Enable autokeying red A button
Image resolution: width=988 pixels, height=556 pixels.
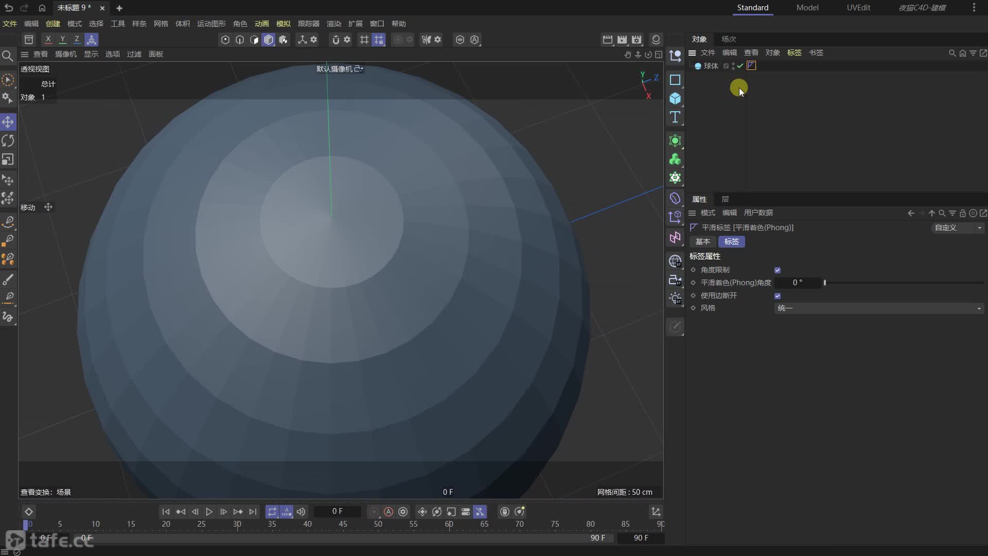(x=389, y=512)
